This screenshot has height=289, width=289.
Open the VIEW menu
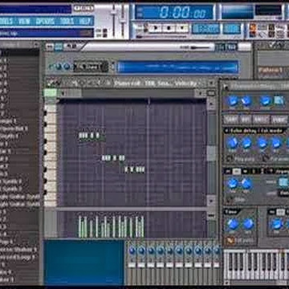click(x=24, y=22)
